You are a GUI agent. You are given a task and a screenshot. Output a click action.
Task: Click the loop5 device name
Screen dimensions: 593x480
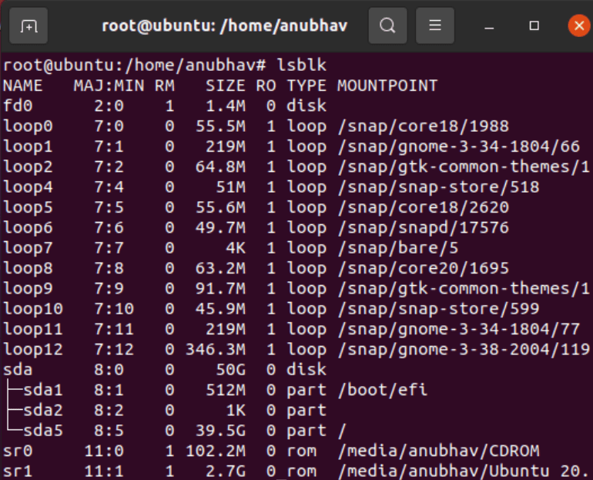(28, 207)
